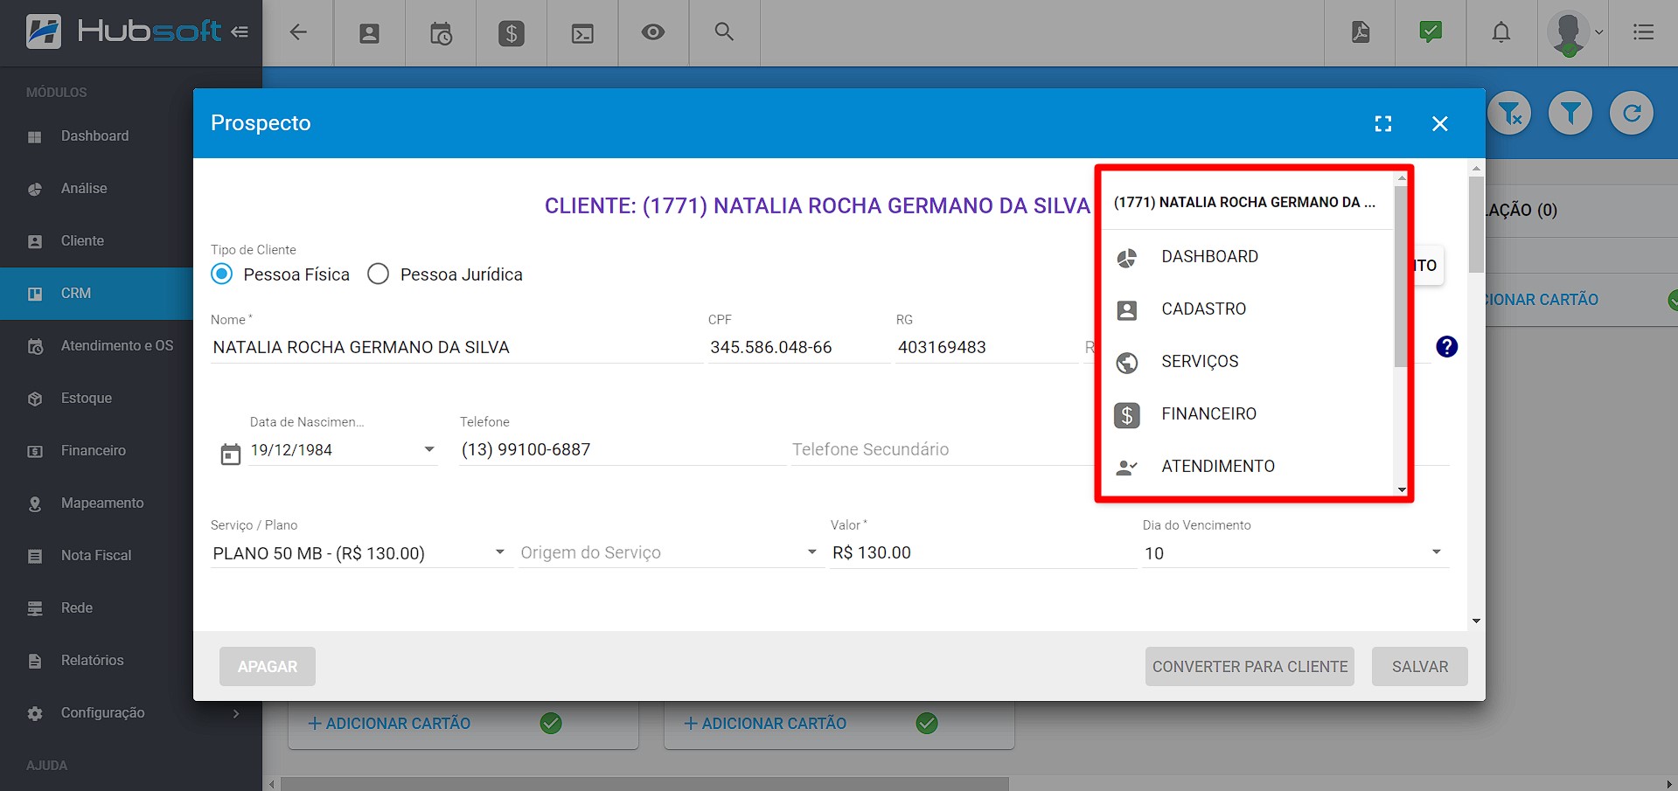Open the Dia do Vencimento dropdown

coord(1296,553)
